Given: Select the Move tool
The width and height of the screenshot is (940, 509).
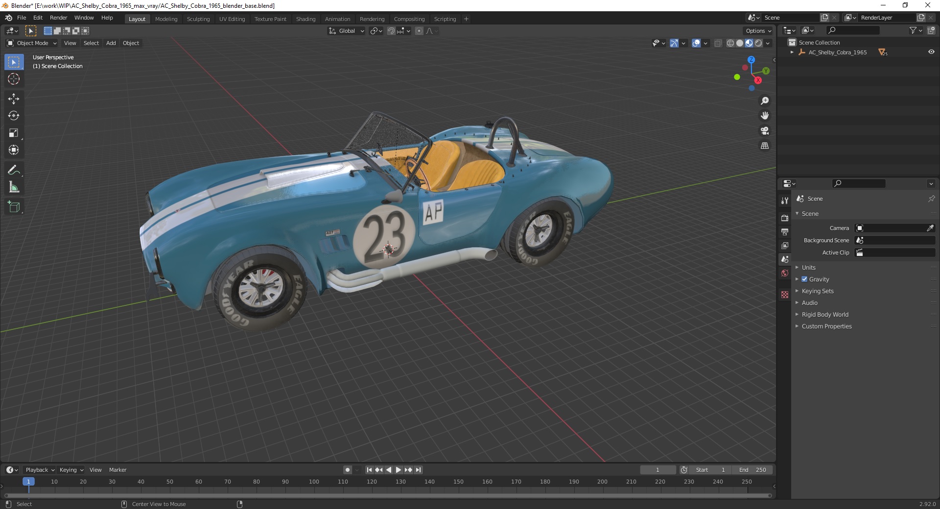Looking at the screenshot, I should (x=14, y=99).
